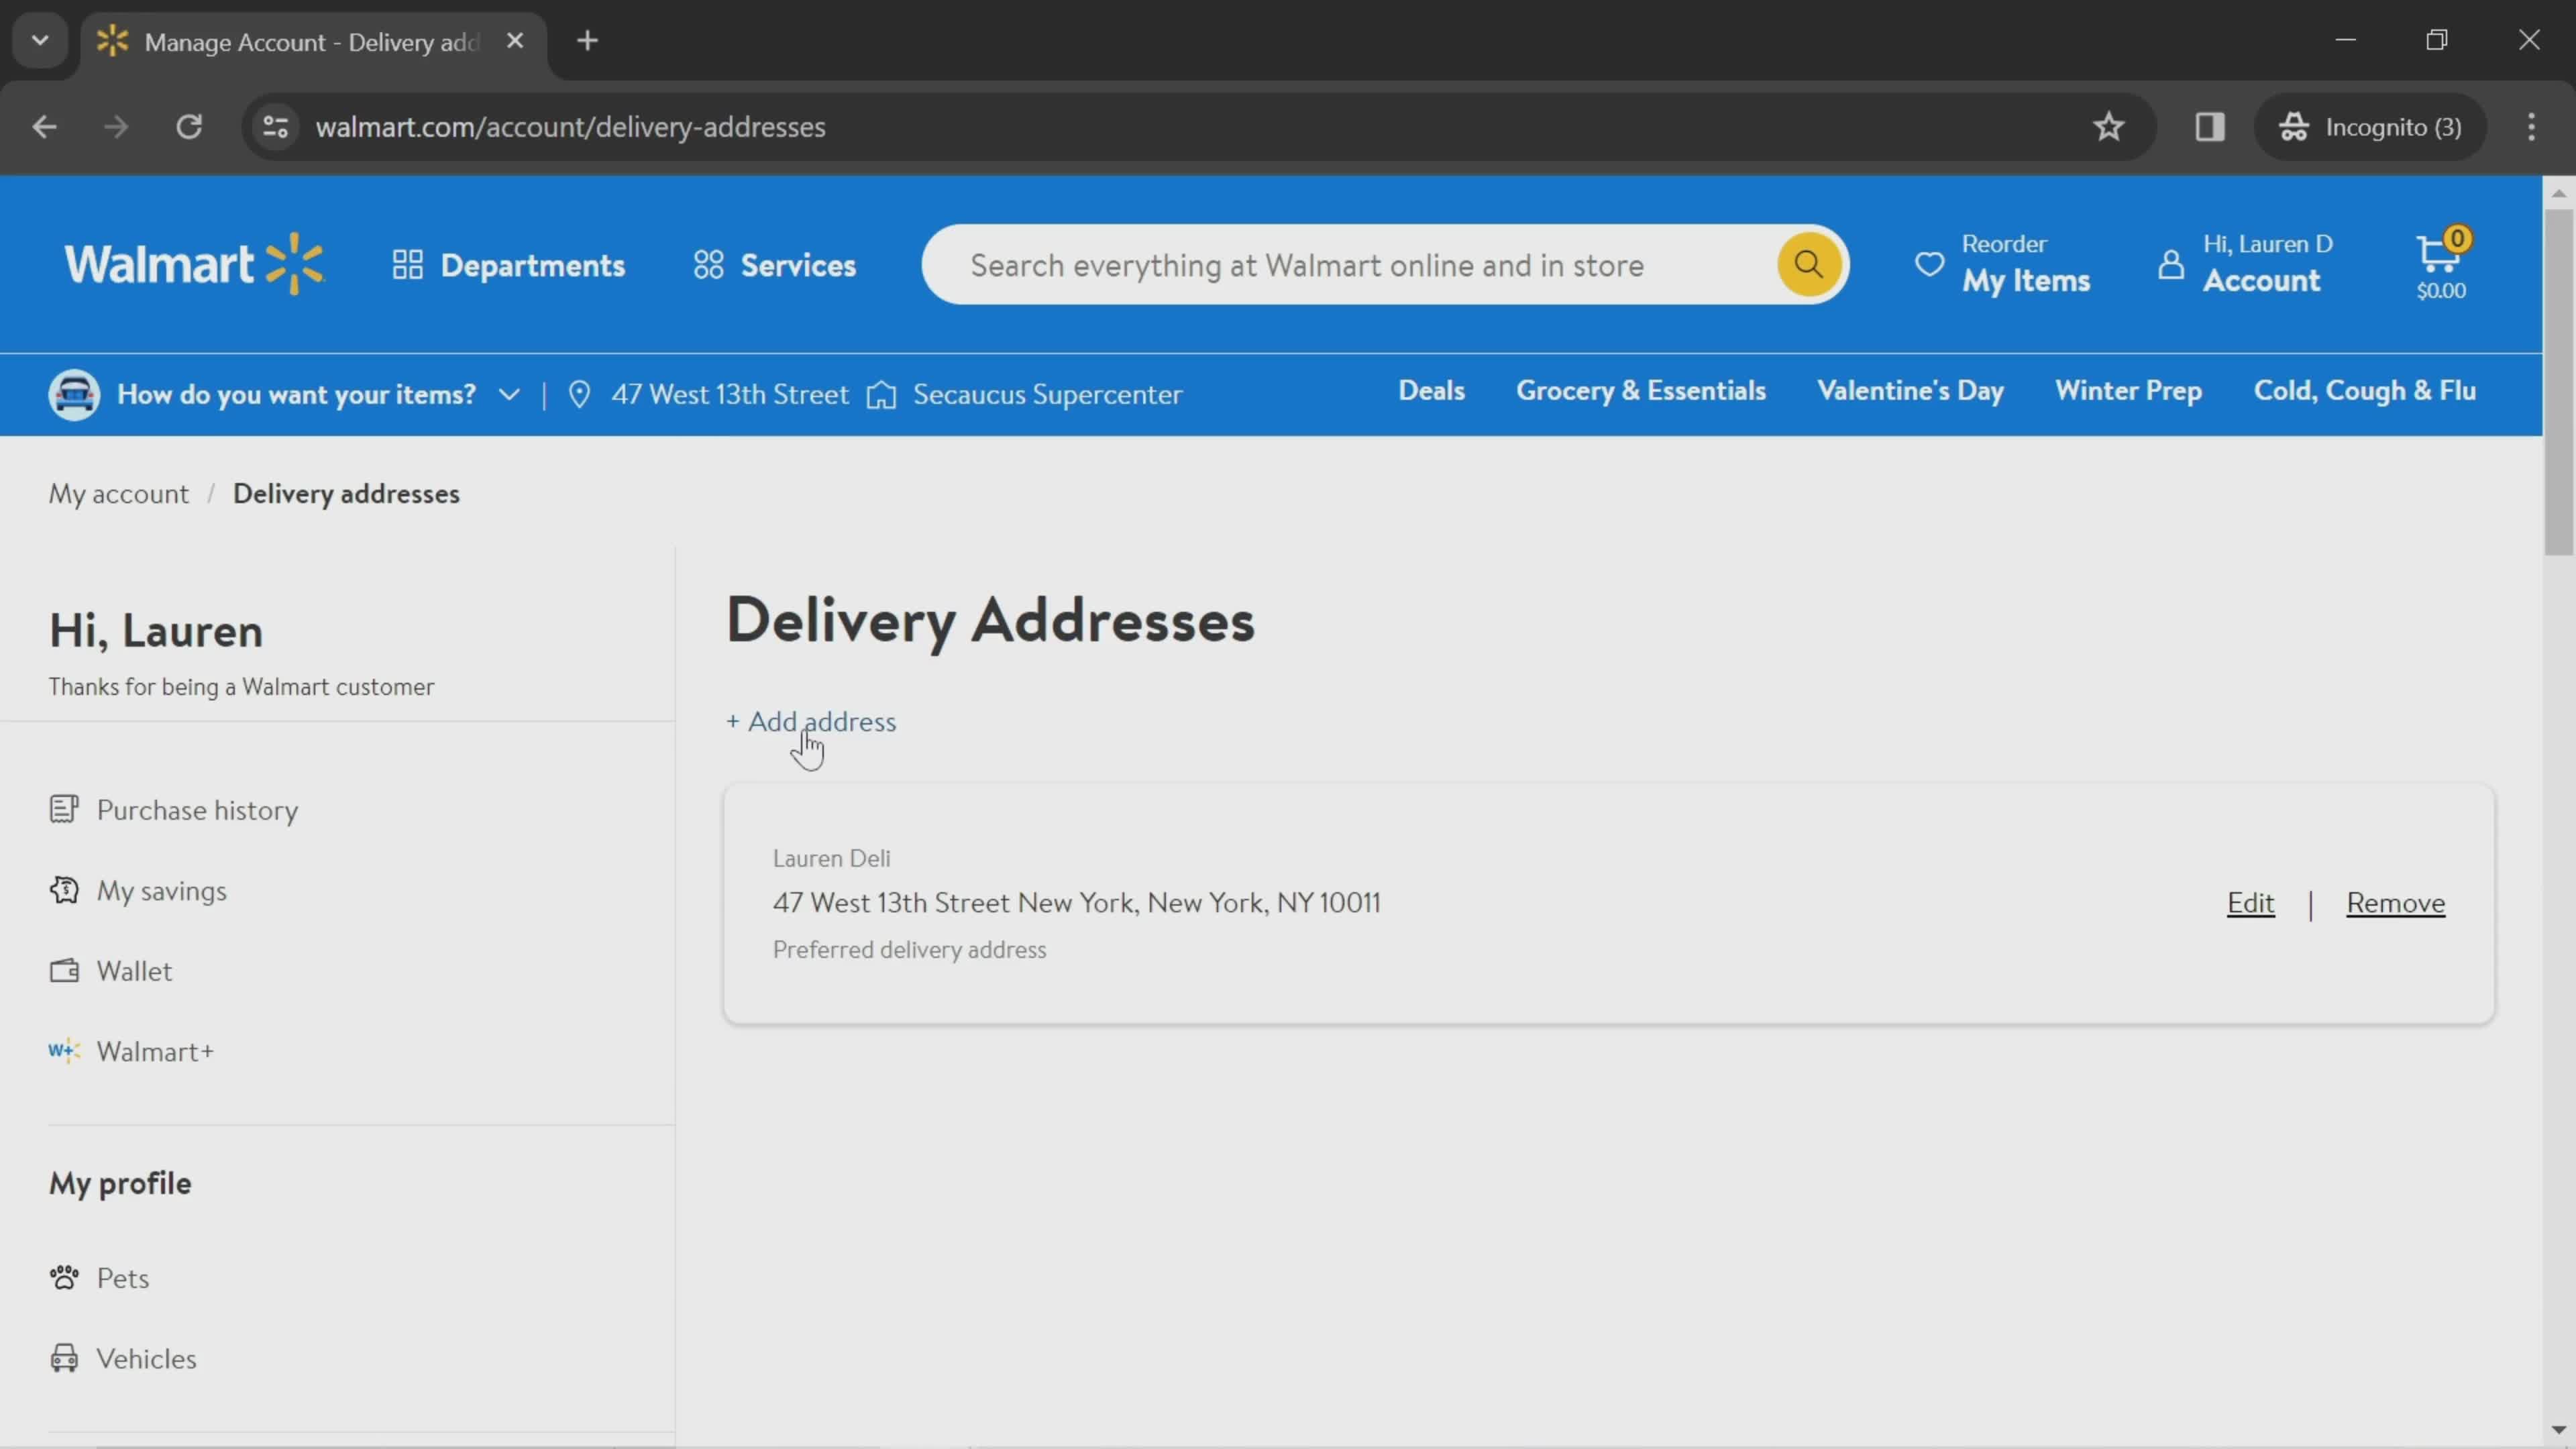This screenshot has width=2576, height=1449.
Task: Open the shopping cart icon
Action: pyautogui.click(x=2440, y=264)
